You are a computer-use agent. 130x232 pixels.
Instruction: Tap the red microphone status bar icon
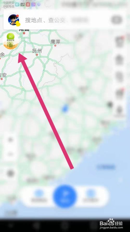[x=28, y=4]
